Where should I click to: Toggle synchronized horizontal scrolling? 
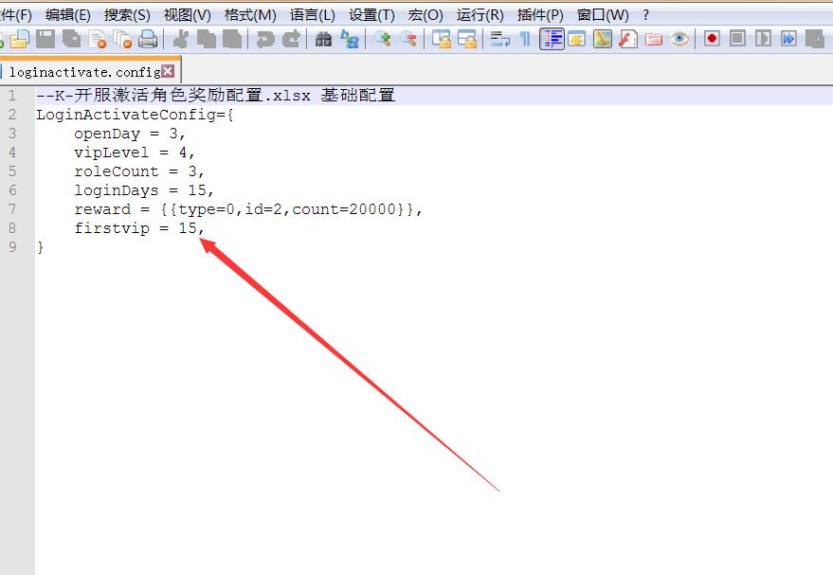tap(466, 39)
